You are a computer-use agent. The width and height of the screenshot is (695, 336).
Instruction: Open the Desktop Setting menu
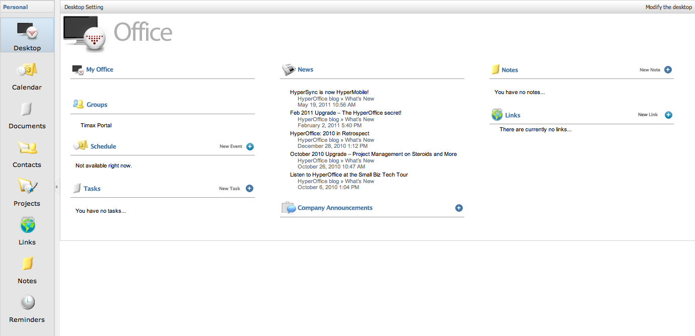click(84, 7)
